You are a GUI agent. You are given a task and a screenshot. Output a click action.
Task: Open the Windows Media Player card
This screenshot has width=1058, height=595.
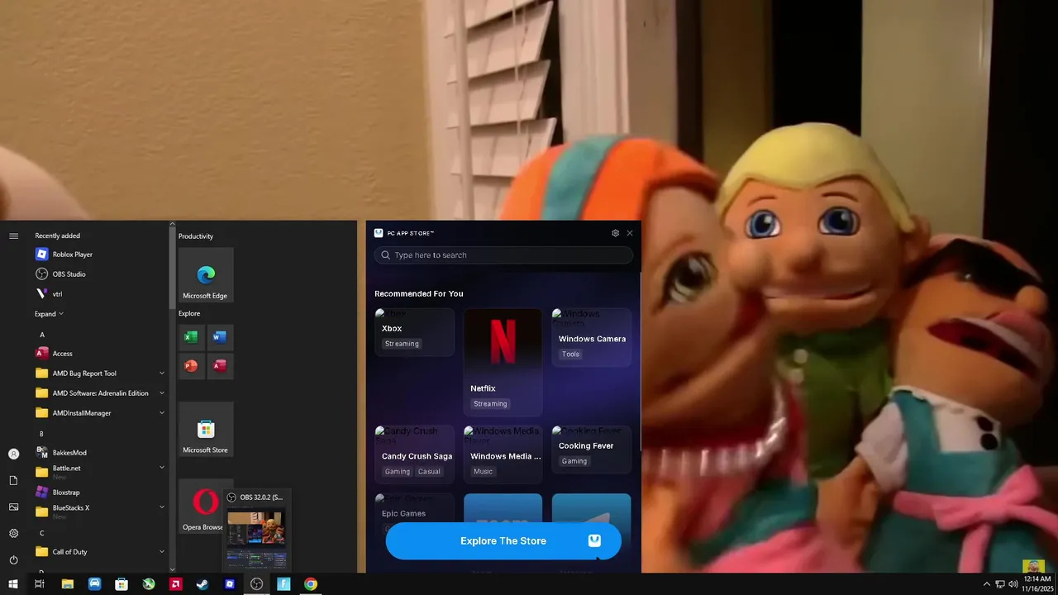click(x=503, y=455)
